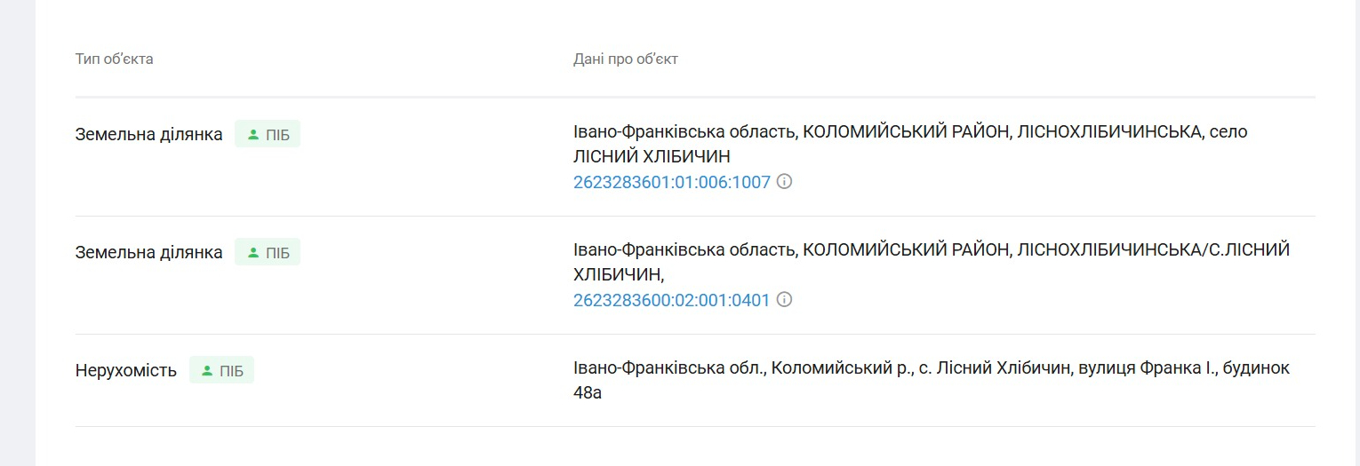Screen dimensions: 1360x466
Task: Select ПІБ label beside Нерухомість
Action: [231, 371]
